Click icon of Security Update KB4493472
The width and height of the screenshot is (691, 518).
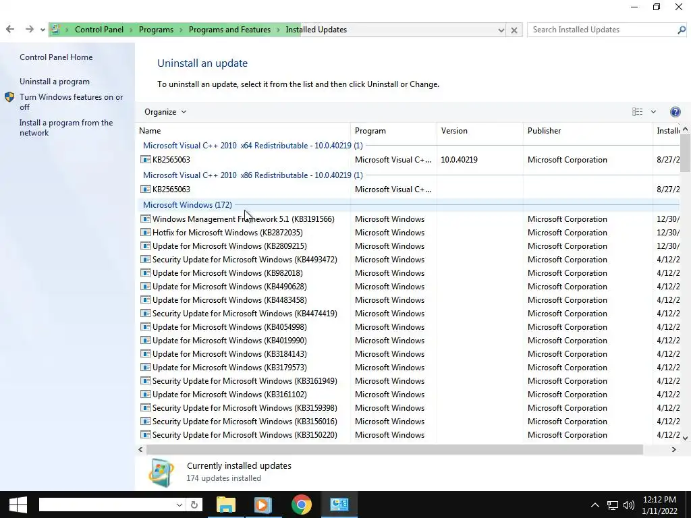(x=146, y=260)
